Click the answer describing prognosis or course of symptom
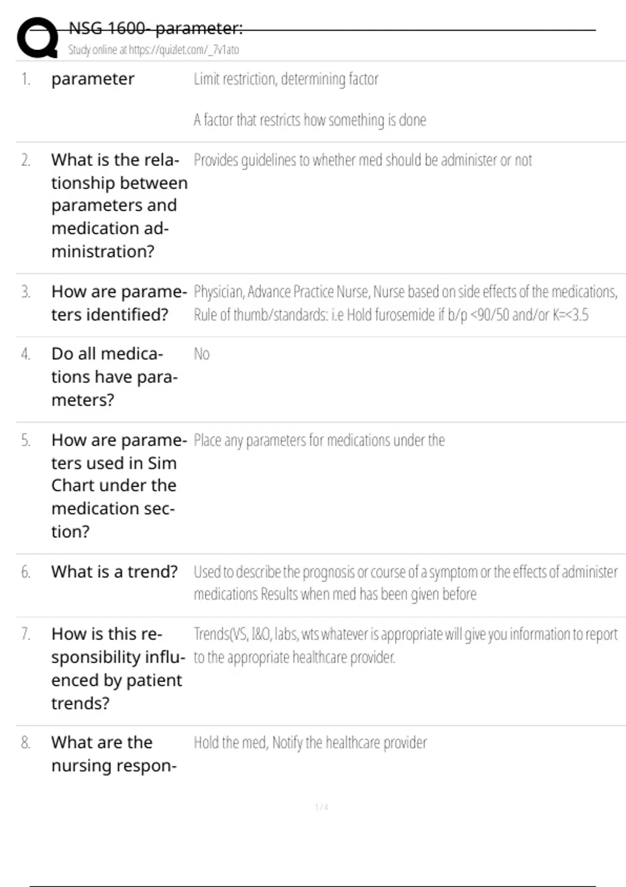This screenshot has width=626, height=887. pos(405,583)
